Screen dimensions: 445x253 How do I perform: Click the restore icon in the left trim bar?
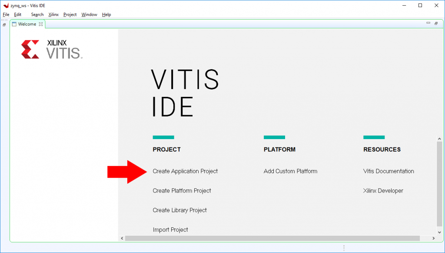tap(4, 25)
